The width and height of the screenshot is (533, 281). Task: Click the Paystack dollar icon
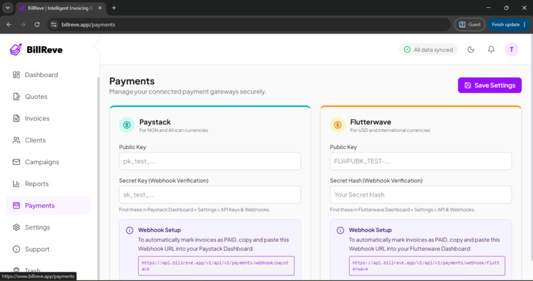127,125
